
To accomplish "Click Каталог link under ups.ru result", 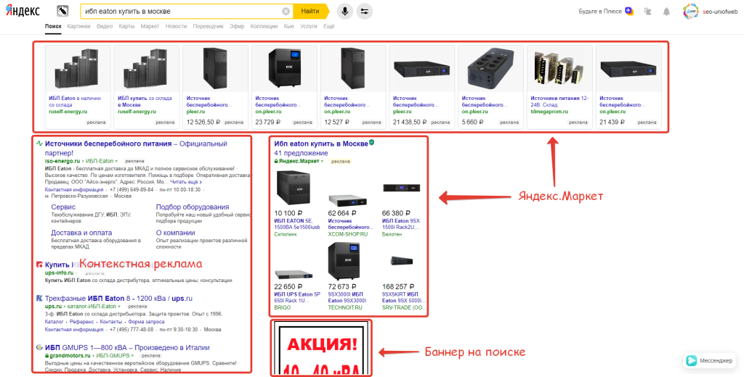I will (x=54, y=322).
